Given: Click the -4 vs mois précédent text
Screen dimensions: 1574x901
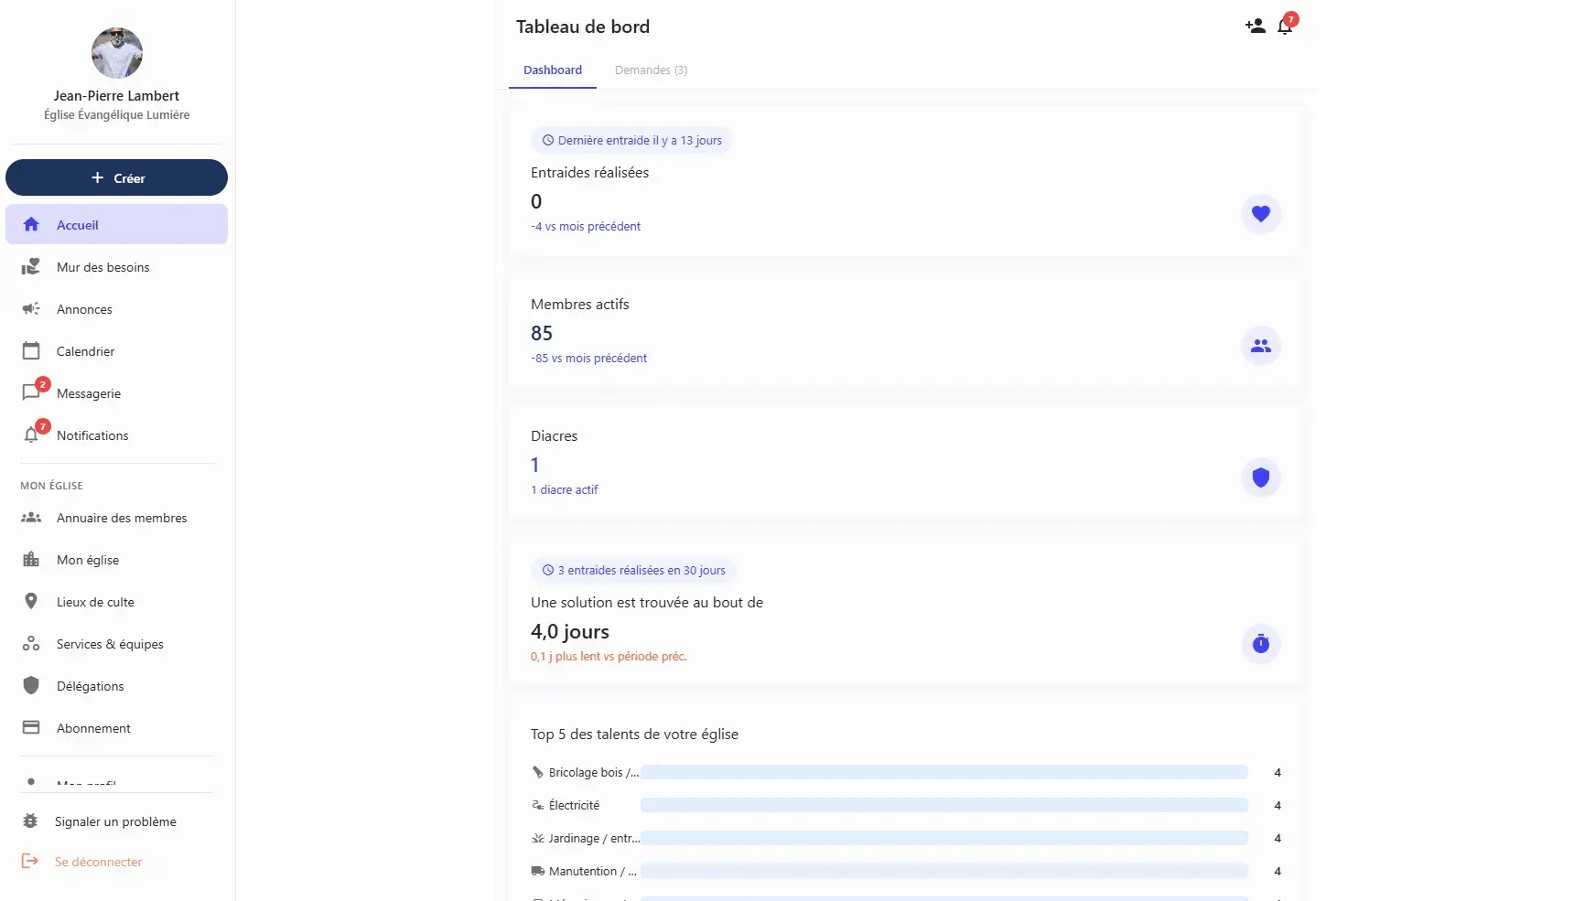Looking at the screenshot, I should (586, 227).
